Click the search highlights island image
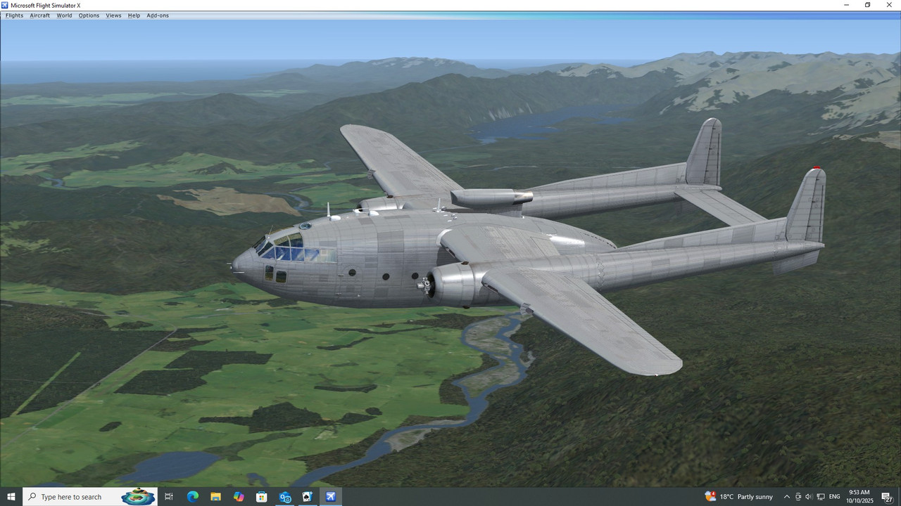The height and width of the screenshot is (506, 901). pos(138,497)
